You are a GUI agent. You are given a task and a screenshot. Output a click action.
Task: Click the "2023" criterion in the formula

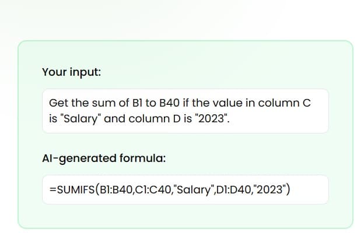(269, 189)
